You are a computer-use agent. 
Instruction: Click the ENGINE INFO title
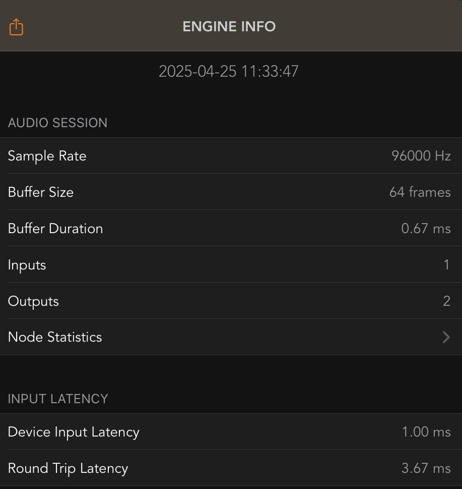(229, 27)
